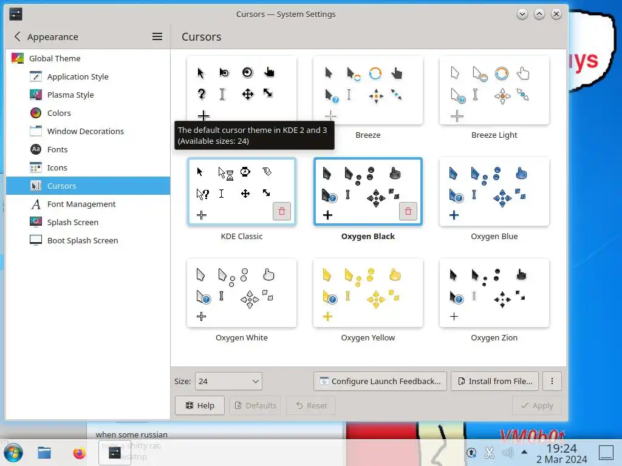The image size is (622, 466).
Task: Open the clipboard scissors tray icon
Action: pyautogui.click(x=489, y=452)
